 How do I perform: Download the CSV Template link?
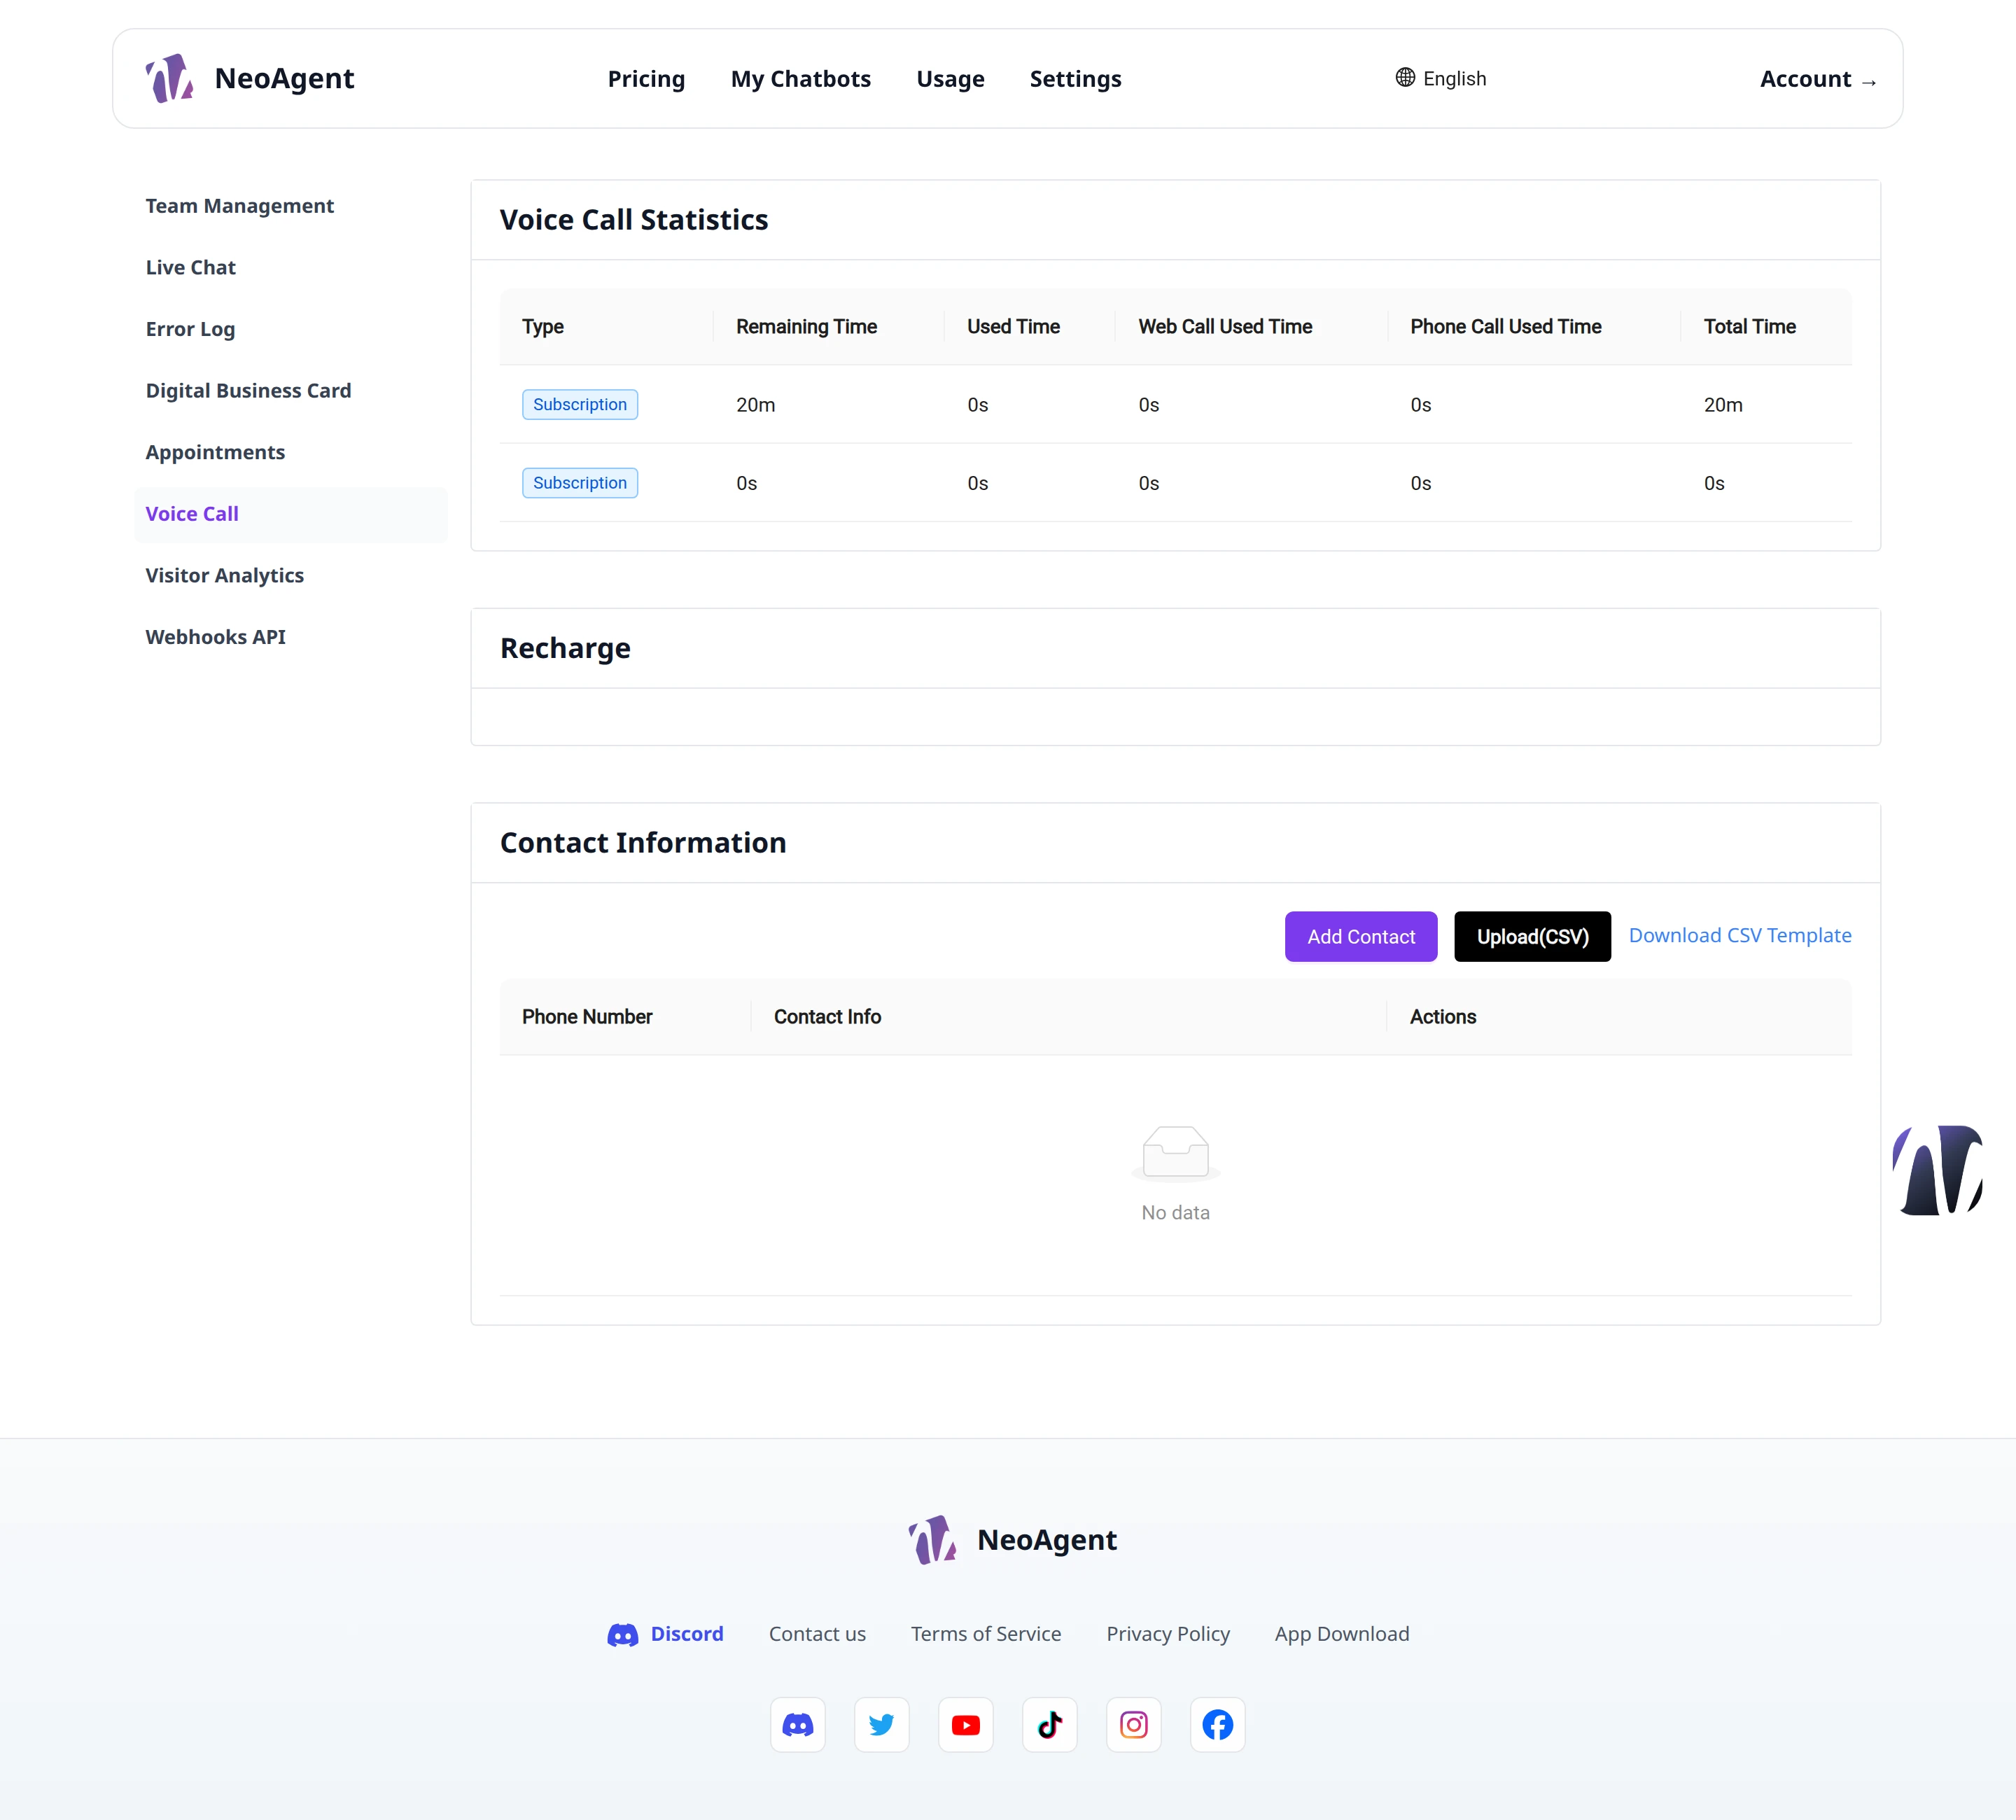click(1739, 935)
